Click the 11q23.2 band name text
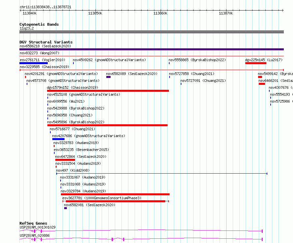 point(27,28)
